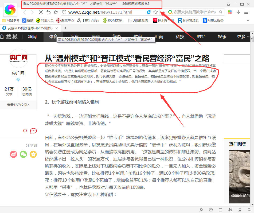Share the article to WeChat
This screenshot has height=213, width=254.
(x=23, y=154)
